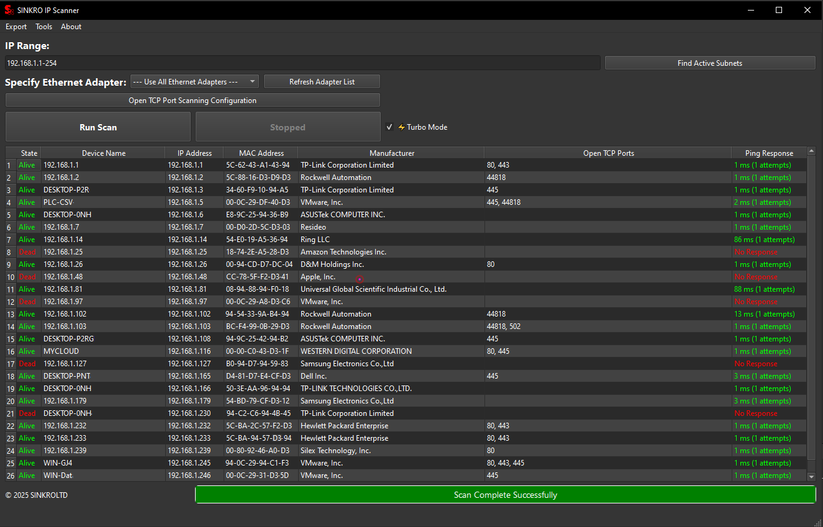The height and width of the screenshot is (527, 823).
Task: Click IP address 192.168.1.25 in IP column
Action: tap(187, 252)
